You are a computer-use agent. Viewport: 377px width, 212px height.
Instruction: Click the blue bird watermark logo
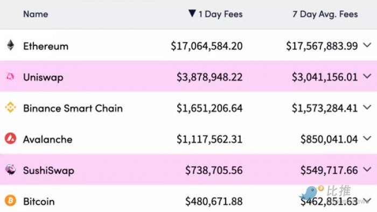(311, 193)
